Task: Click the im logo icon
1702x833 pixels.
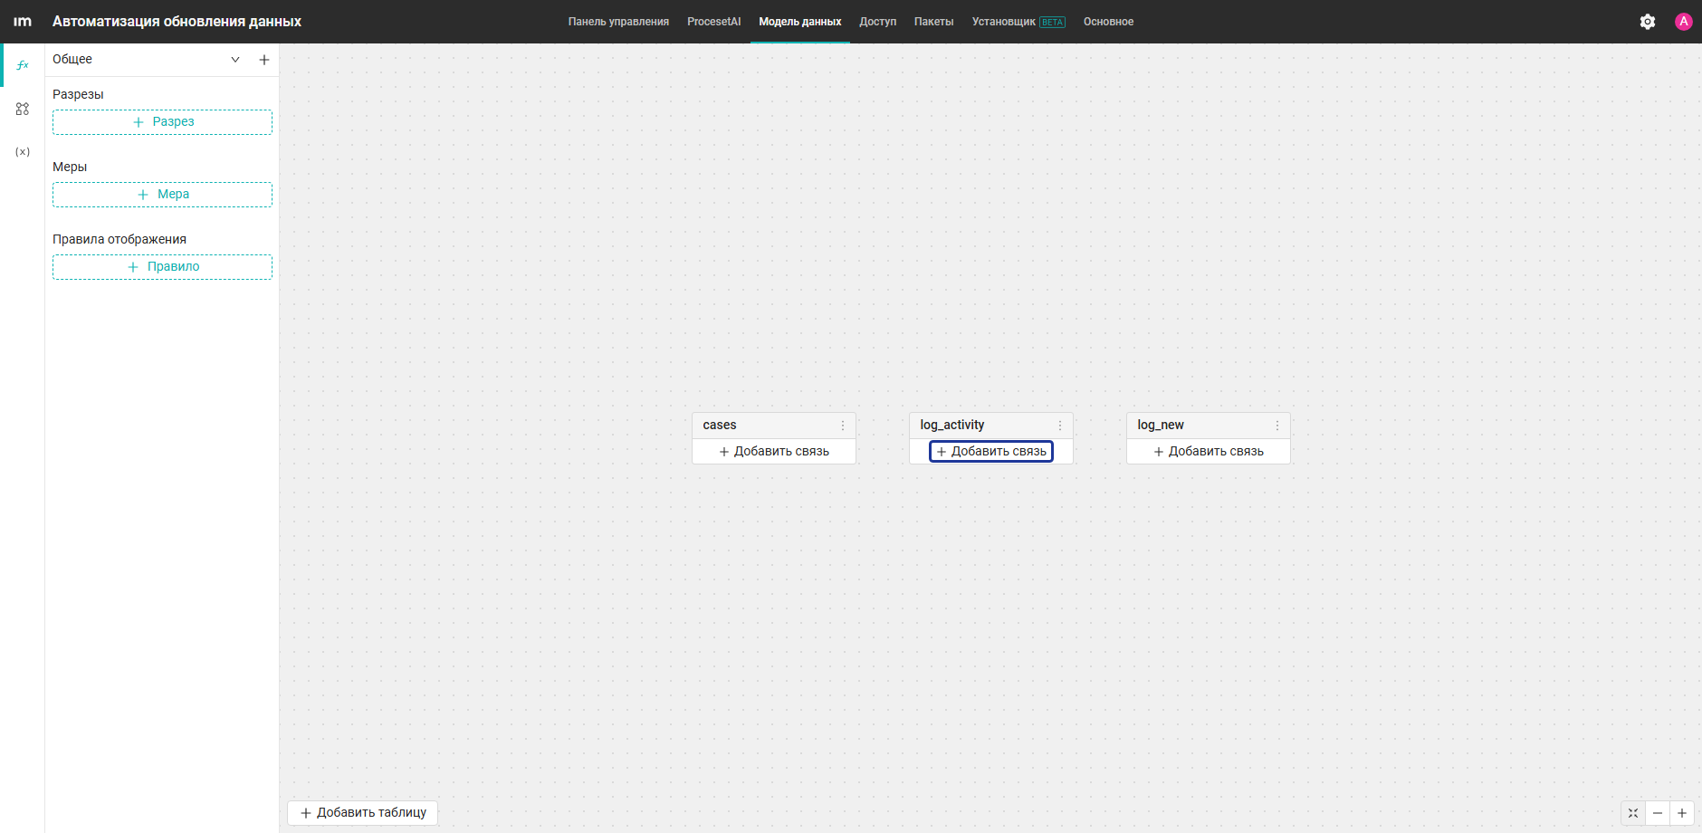Action: (23, 22)
